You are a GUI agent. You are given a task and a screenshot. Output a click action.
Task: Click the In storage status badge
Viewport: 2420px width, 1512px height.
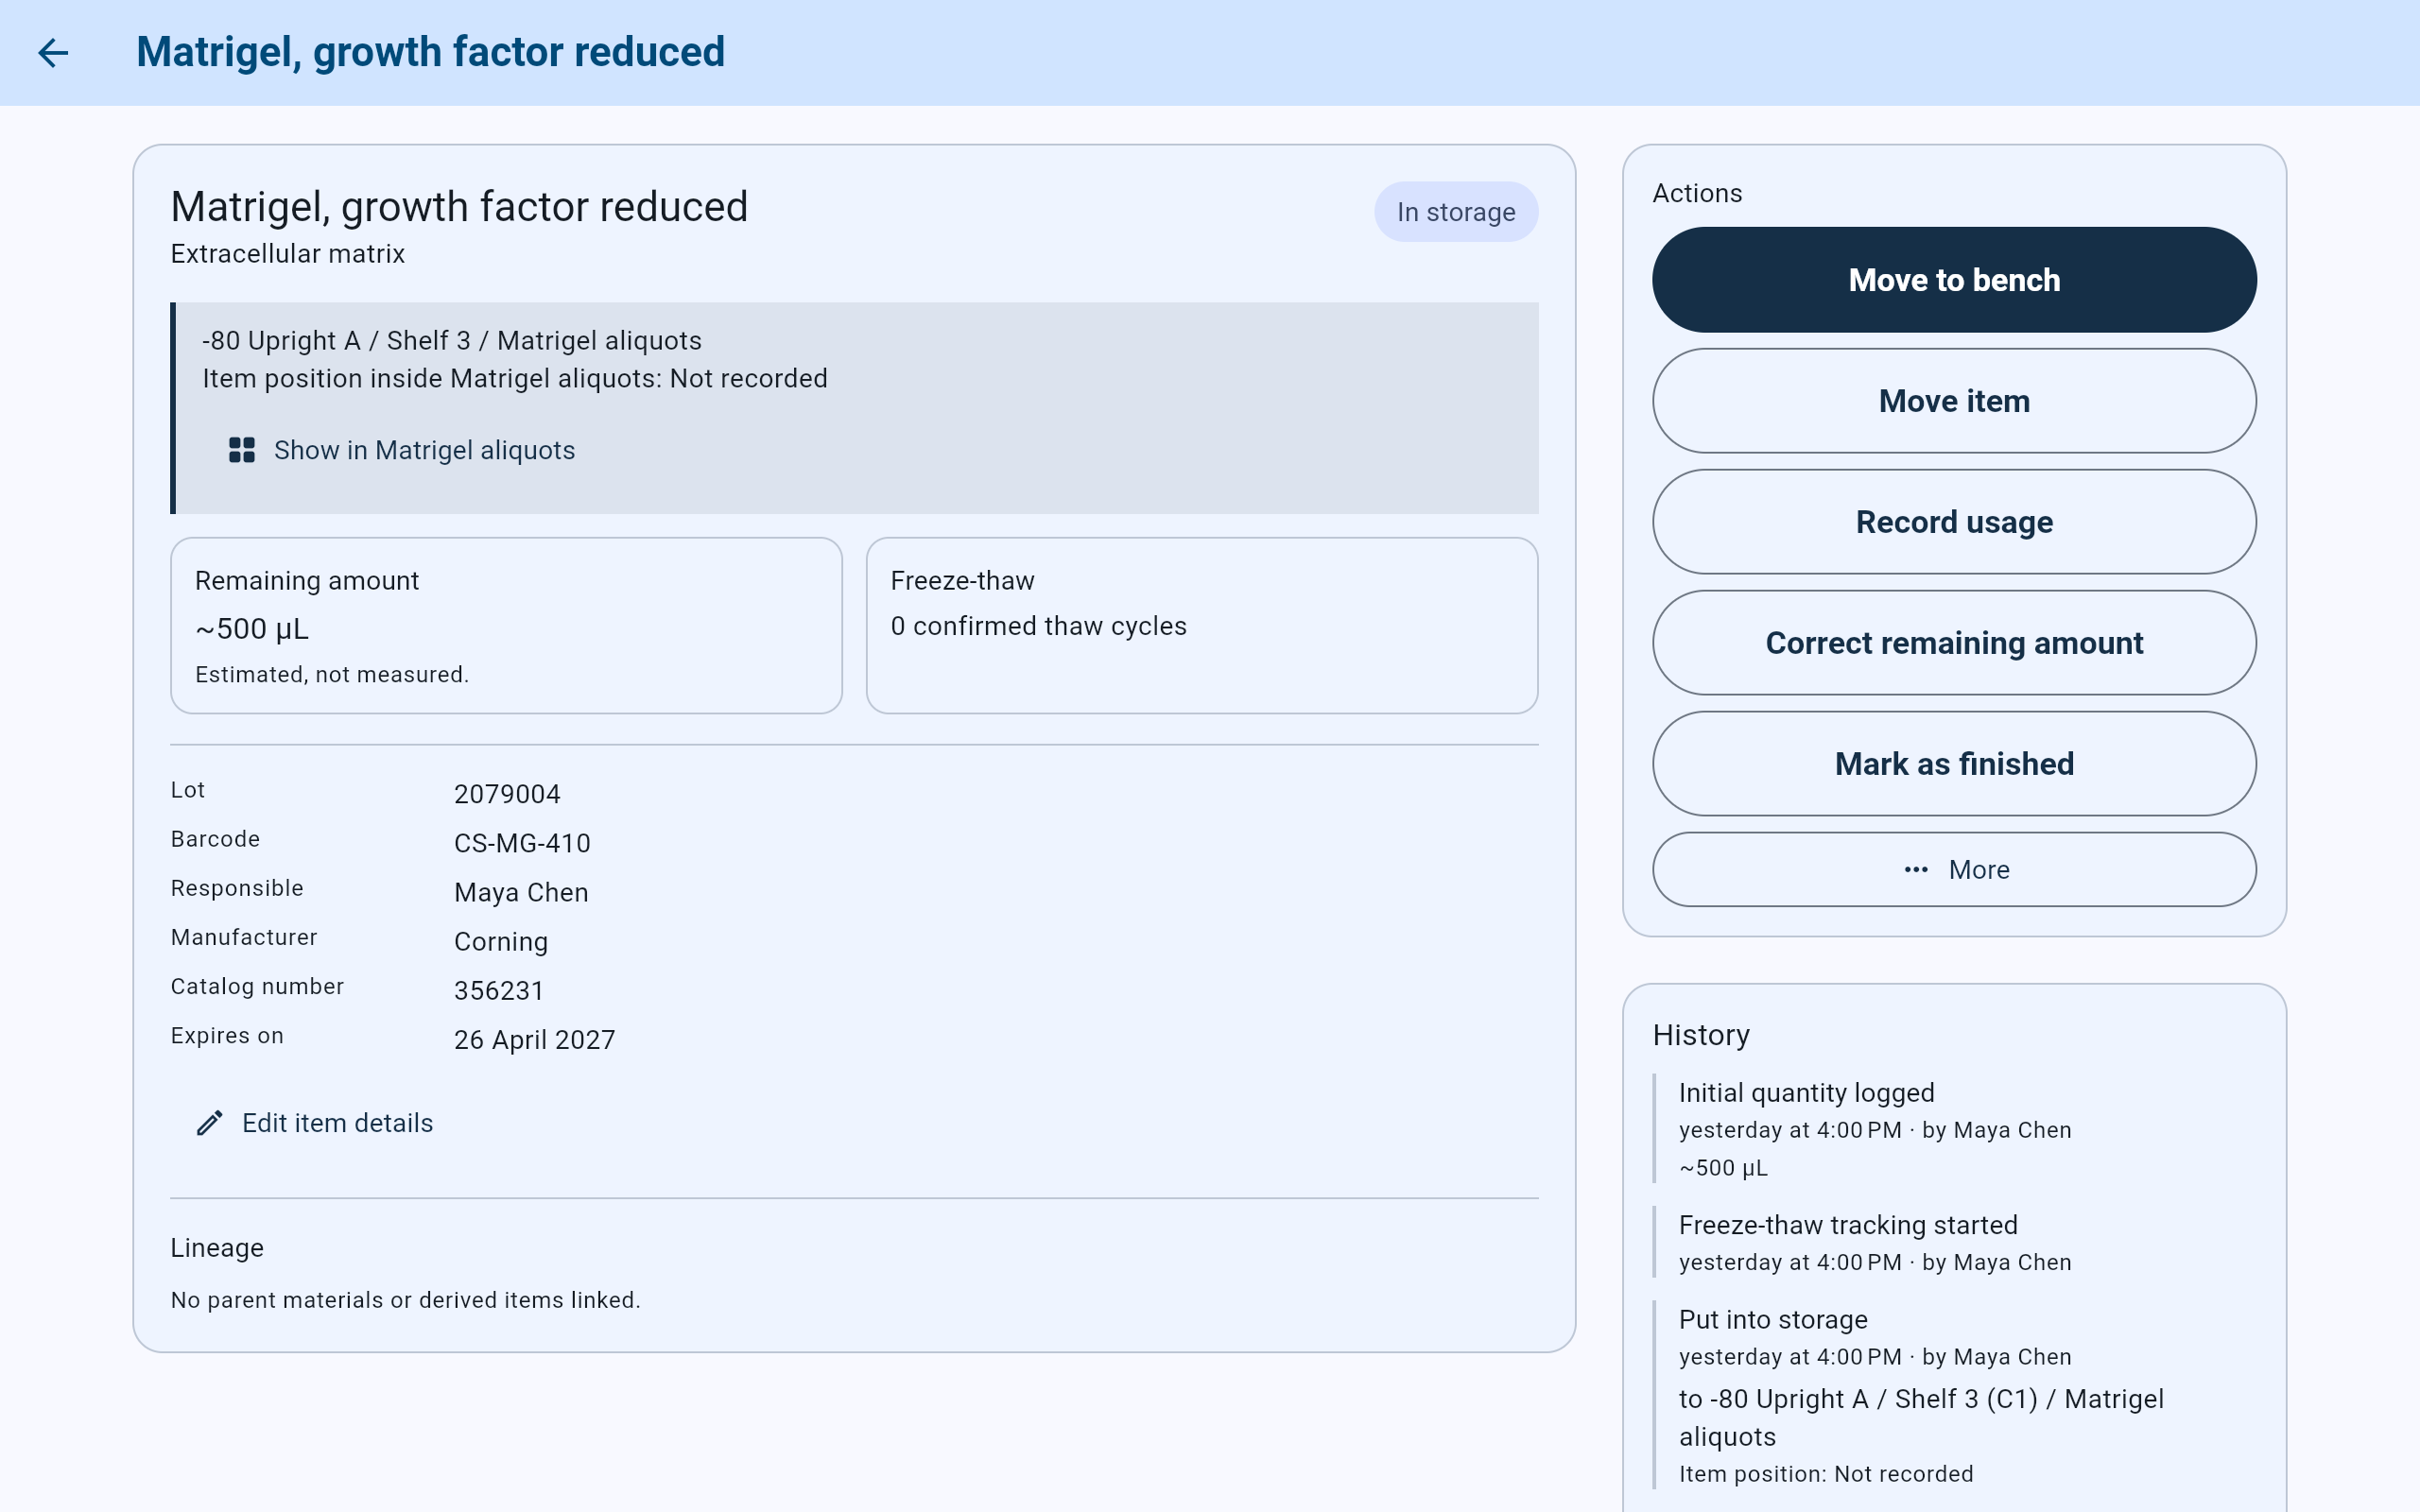click(1456, 212)
